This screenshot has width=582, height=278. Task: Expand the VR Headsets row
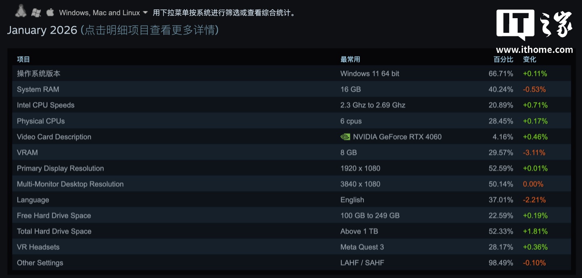point(38,247)
